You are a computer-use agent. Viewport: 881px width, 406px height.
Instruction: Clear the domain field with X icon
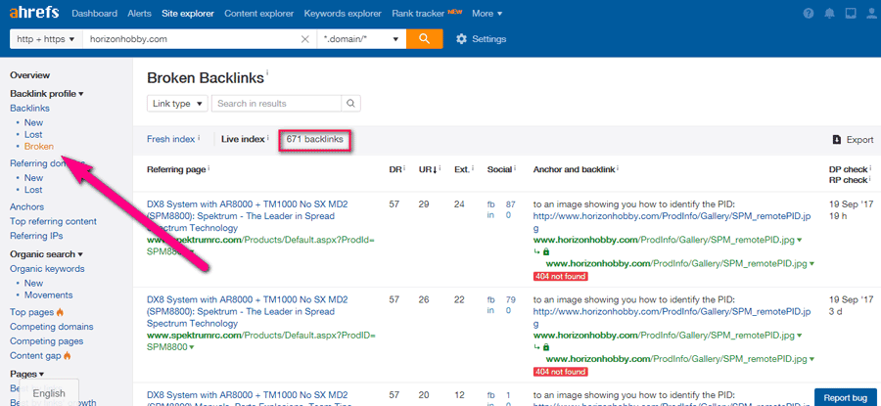[x=305, y=39]
